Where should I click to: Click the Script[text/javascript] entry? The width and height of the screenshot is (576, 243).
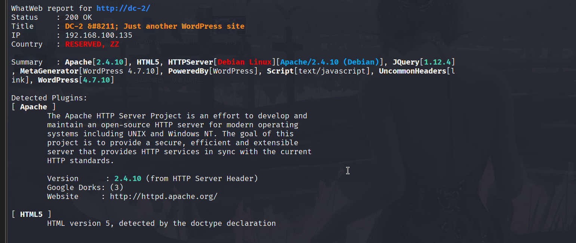coord(318,71)
